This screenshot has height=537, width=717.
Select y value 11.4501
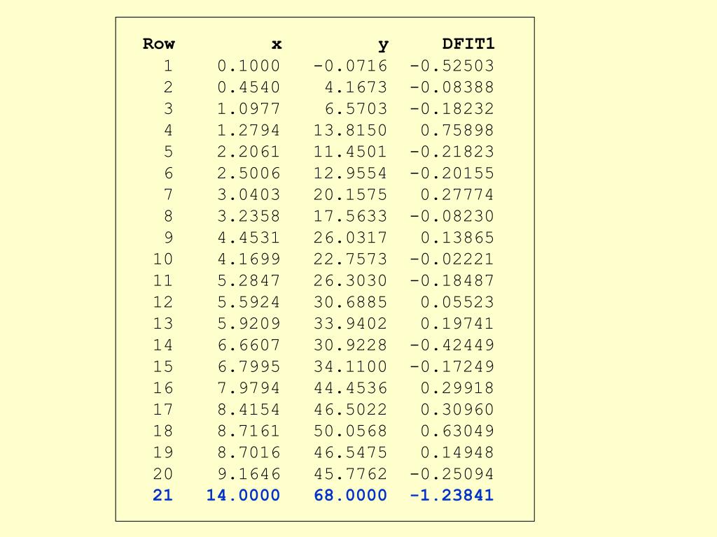[x=350, y=152]
